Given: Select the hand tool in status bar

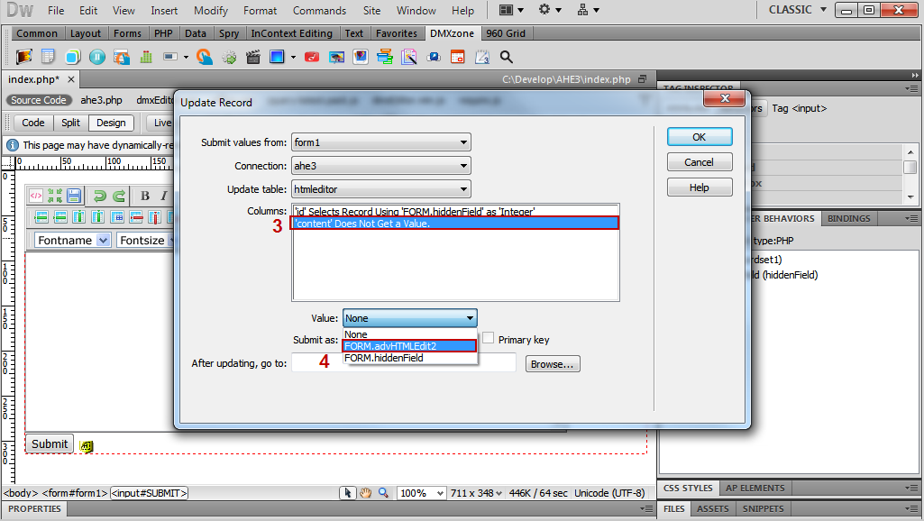Looking at the screenshot, I should click(365, 493).
